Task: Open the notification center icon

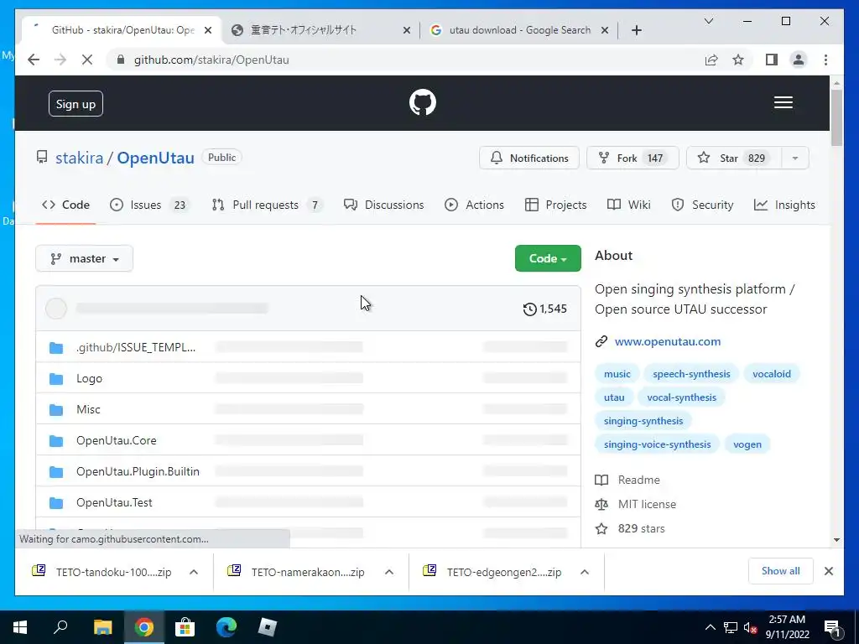Action: point(832,627)
